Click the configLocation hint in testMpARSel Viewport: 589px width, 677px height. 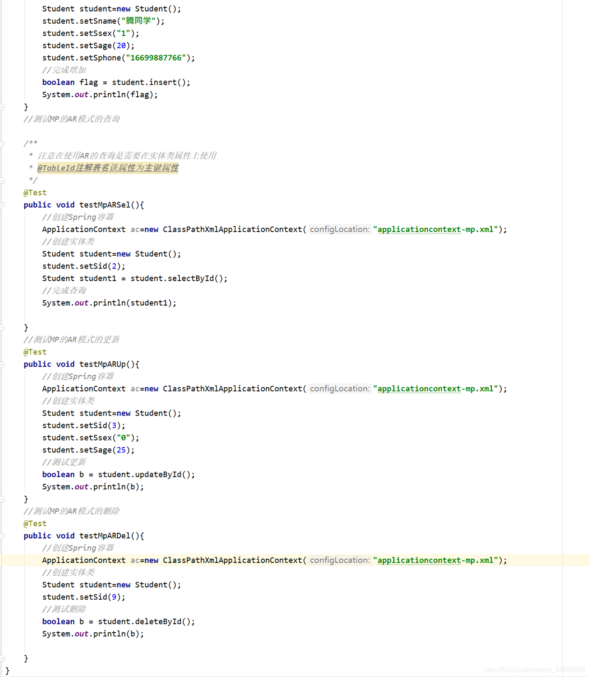pos(339,229)
